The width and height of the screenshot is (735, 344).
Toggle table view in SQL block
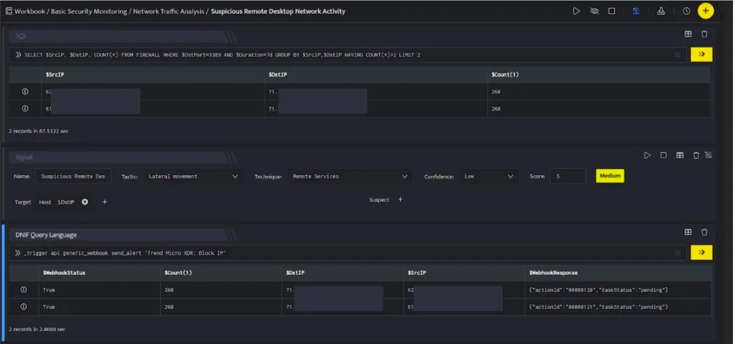688,34
